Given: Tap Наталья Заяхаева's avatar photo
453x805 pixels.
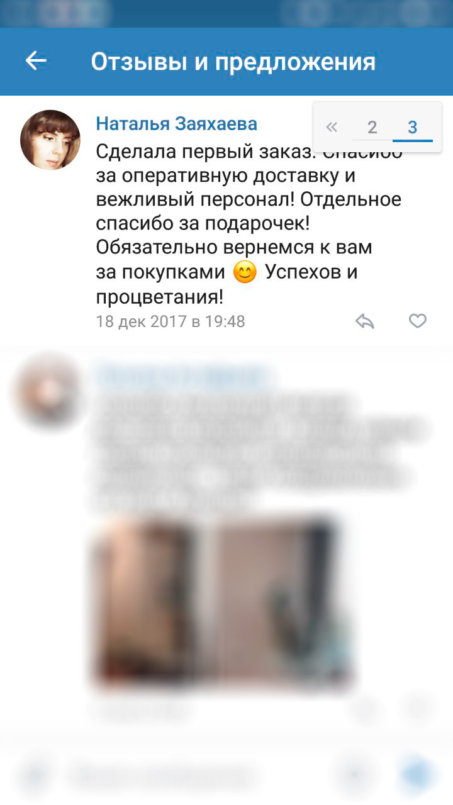Looking at the screenshot, I should pyautogui.click(x=50, y=140).
